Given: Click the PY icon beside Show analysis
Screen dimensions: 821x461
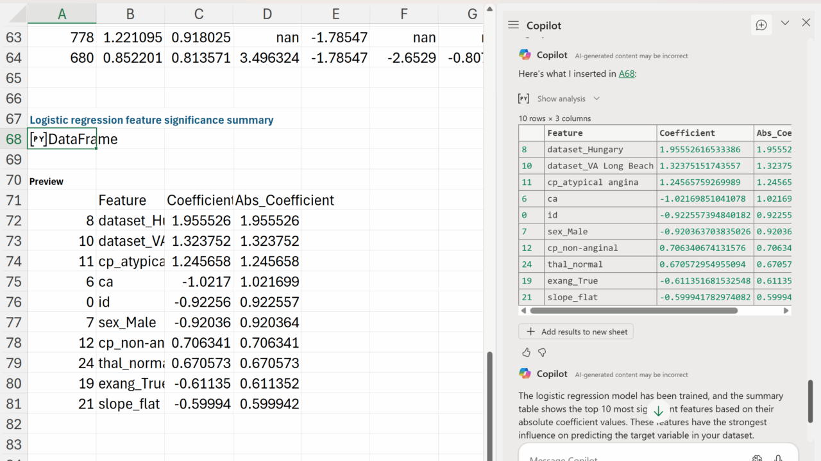Looking at the screenshot, I should [524, 99].
